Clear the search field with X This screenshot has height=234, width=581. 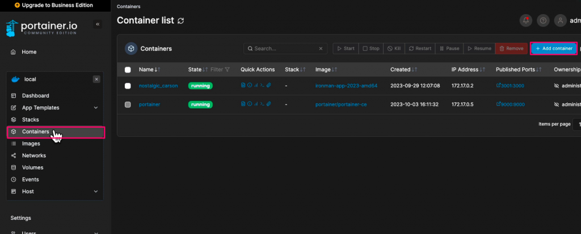321,49
